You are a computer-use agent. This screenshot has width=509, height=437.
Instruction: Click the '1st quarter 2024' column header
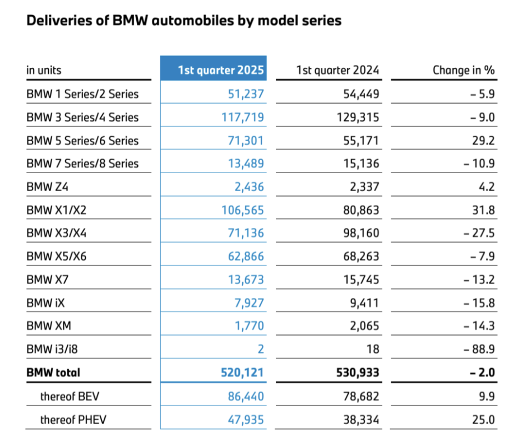tap(337, 70)
